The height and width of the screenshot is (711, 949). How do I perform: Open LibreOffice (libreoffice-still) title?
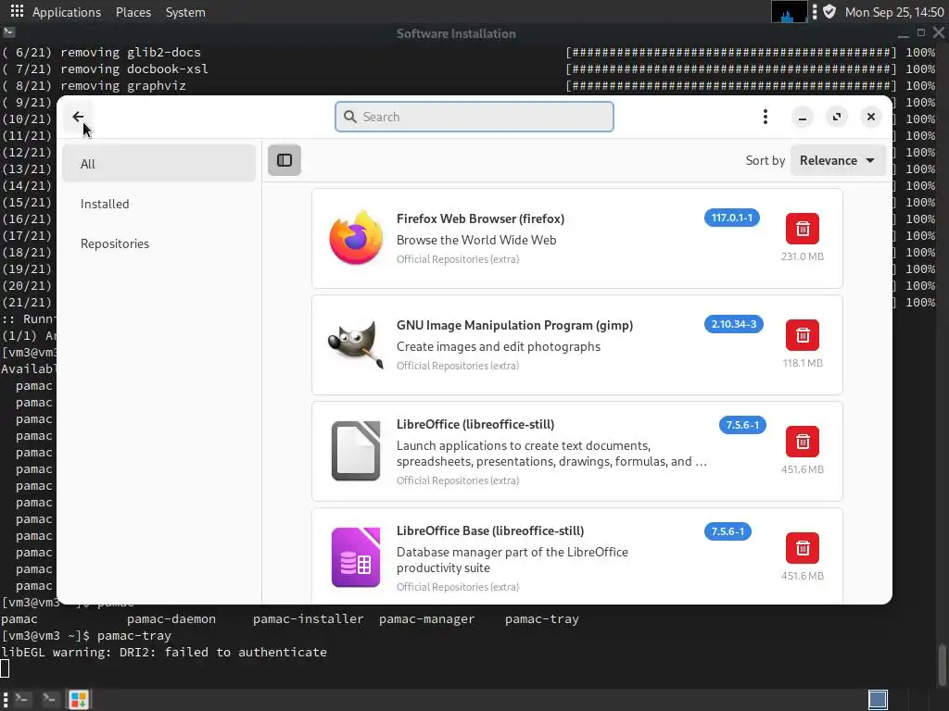[475, 424]
